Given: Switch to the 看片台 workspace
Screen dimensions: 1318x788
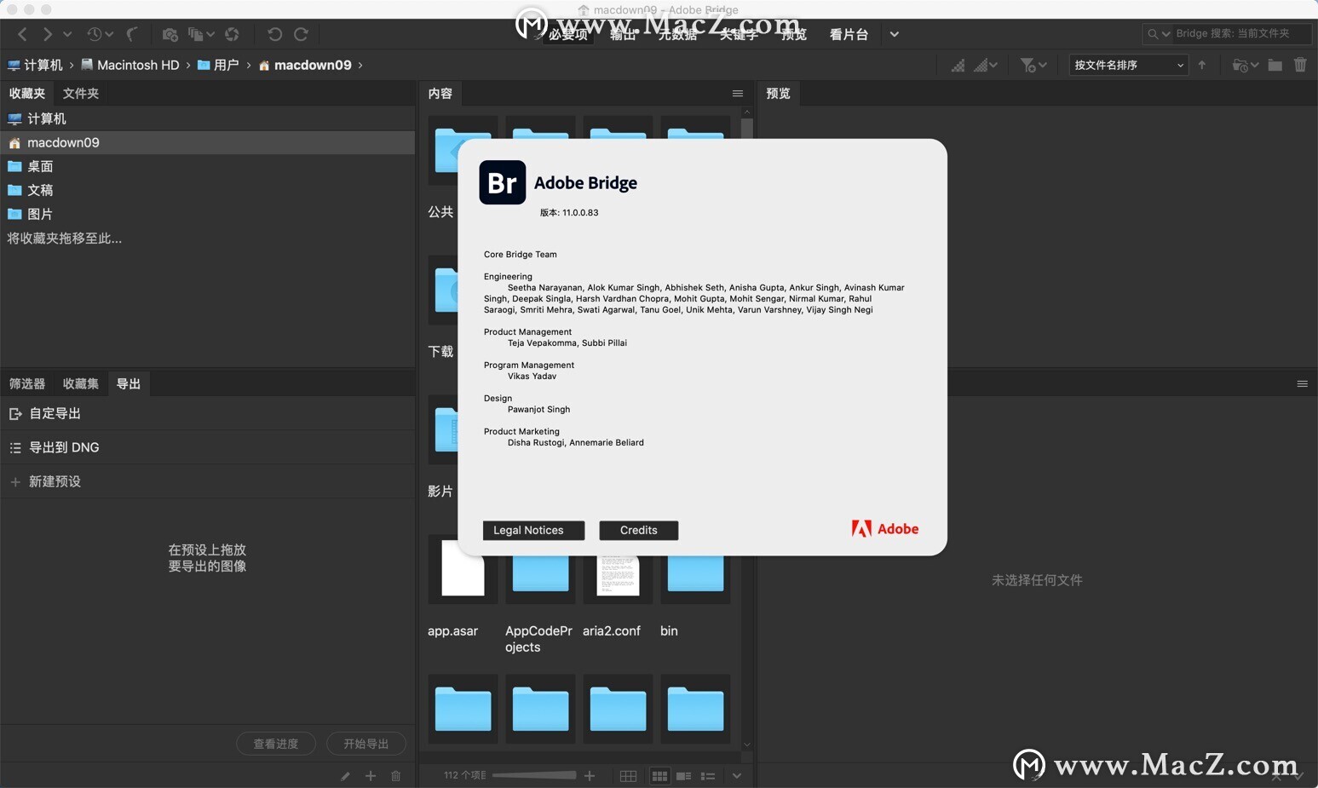Looking at the screenshot, I should [x=849, y=34].
